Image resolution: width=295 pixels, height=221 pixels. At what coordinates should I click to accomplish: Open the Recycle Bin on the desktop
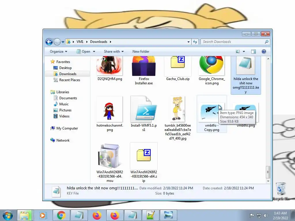click(281, 191)
